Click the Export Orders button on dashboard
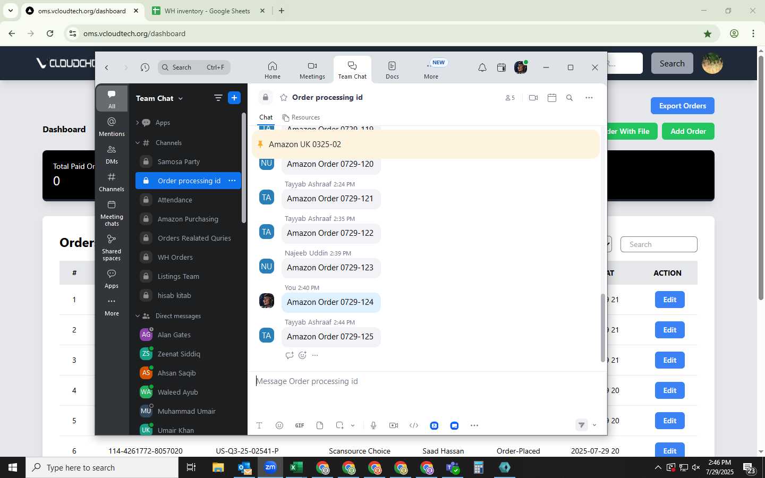This screenshot has height=478, width=765. tap(682, 106)
